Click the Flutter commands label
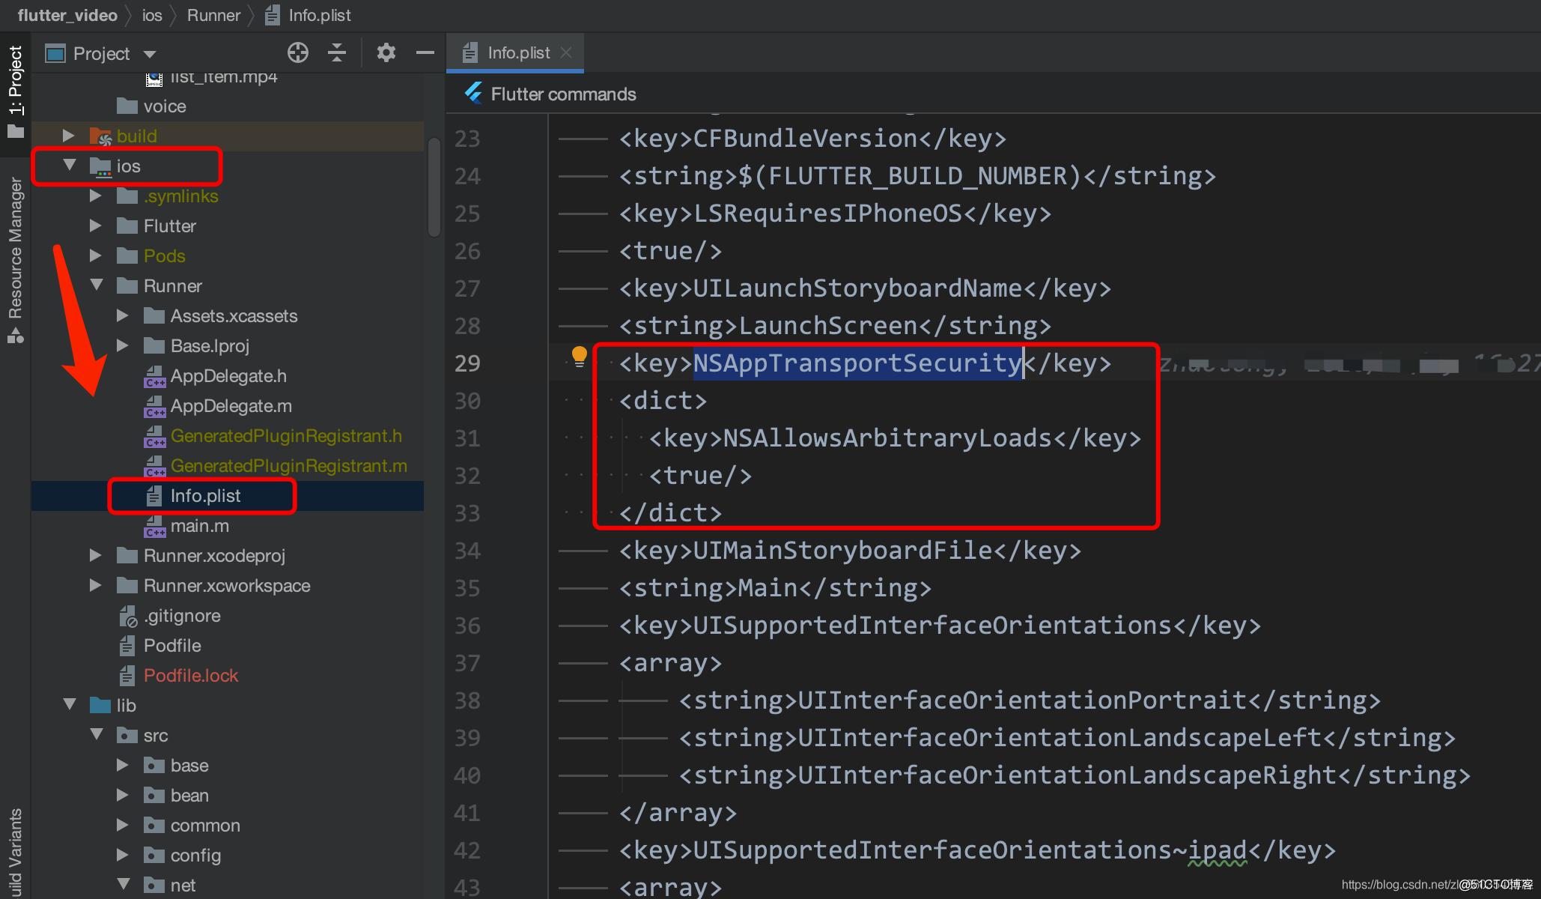The height and width of the screenshot is (899, 1541). 563,94
